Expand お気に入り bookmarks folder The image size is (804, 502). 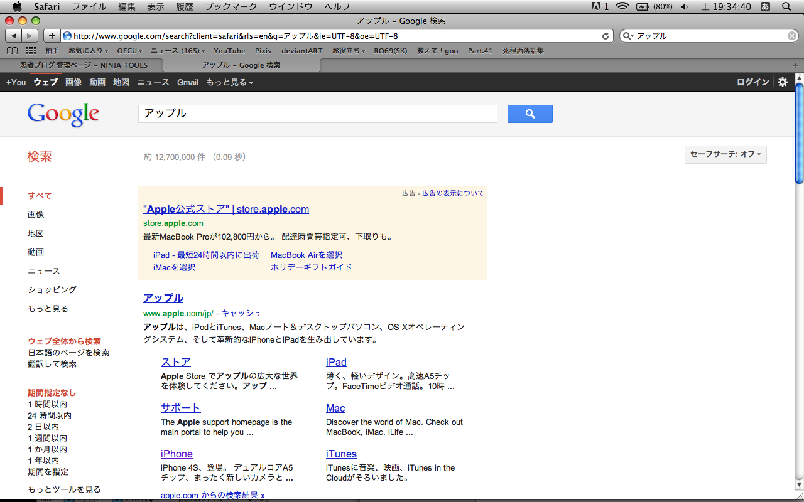89,51
